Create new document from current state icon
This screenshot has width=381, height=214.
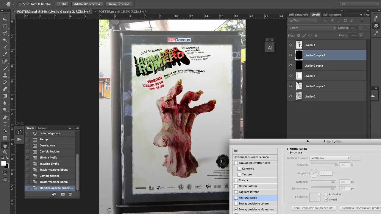54,194
